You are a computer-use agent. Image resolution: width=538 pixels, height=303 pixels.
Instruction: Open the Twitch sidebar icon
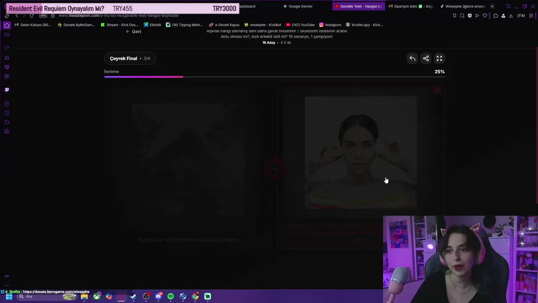(x=7, y=90)
